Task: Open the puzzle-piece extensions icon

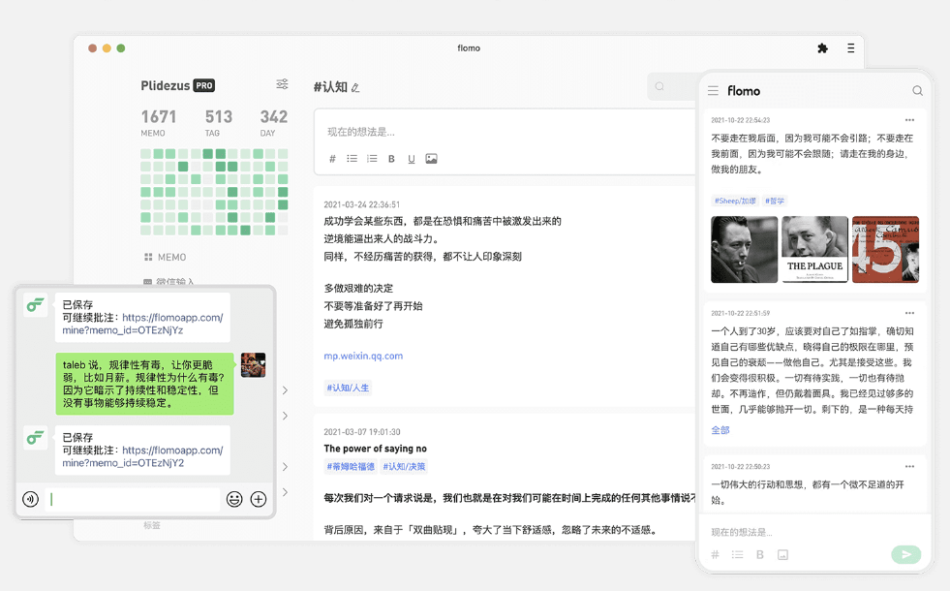Action: pyautogui.click(x=822, y=48)
